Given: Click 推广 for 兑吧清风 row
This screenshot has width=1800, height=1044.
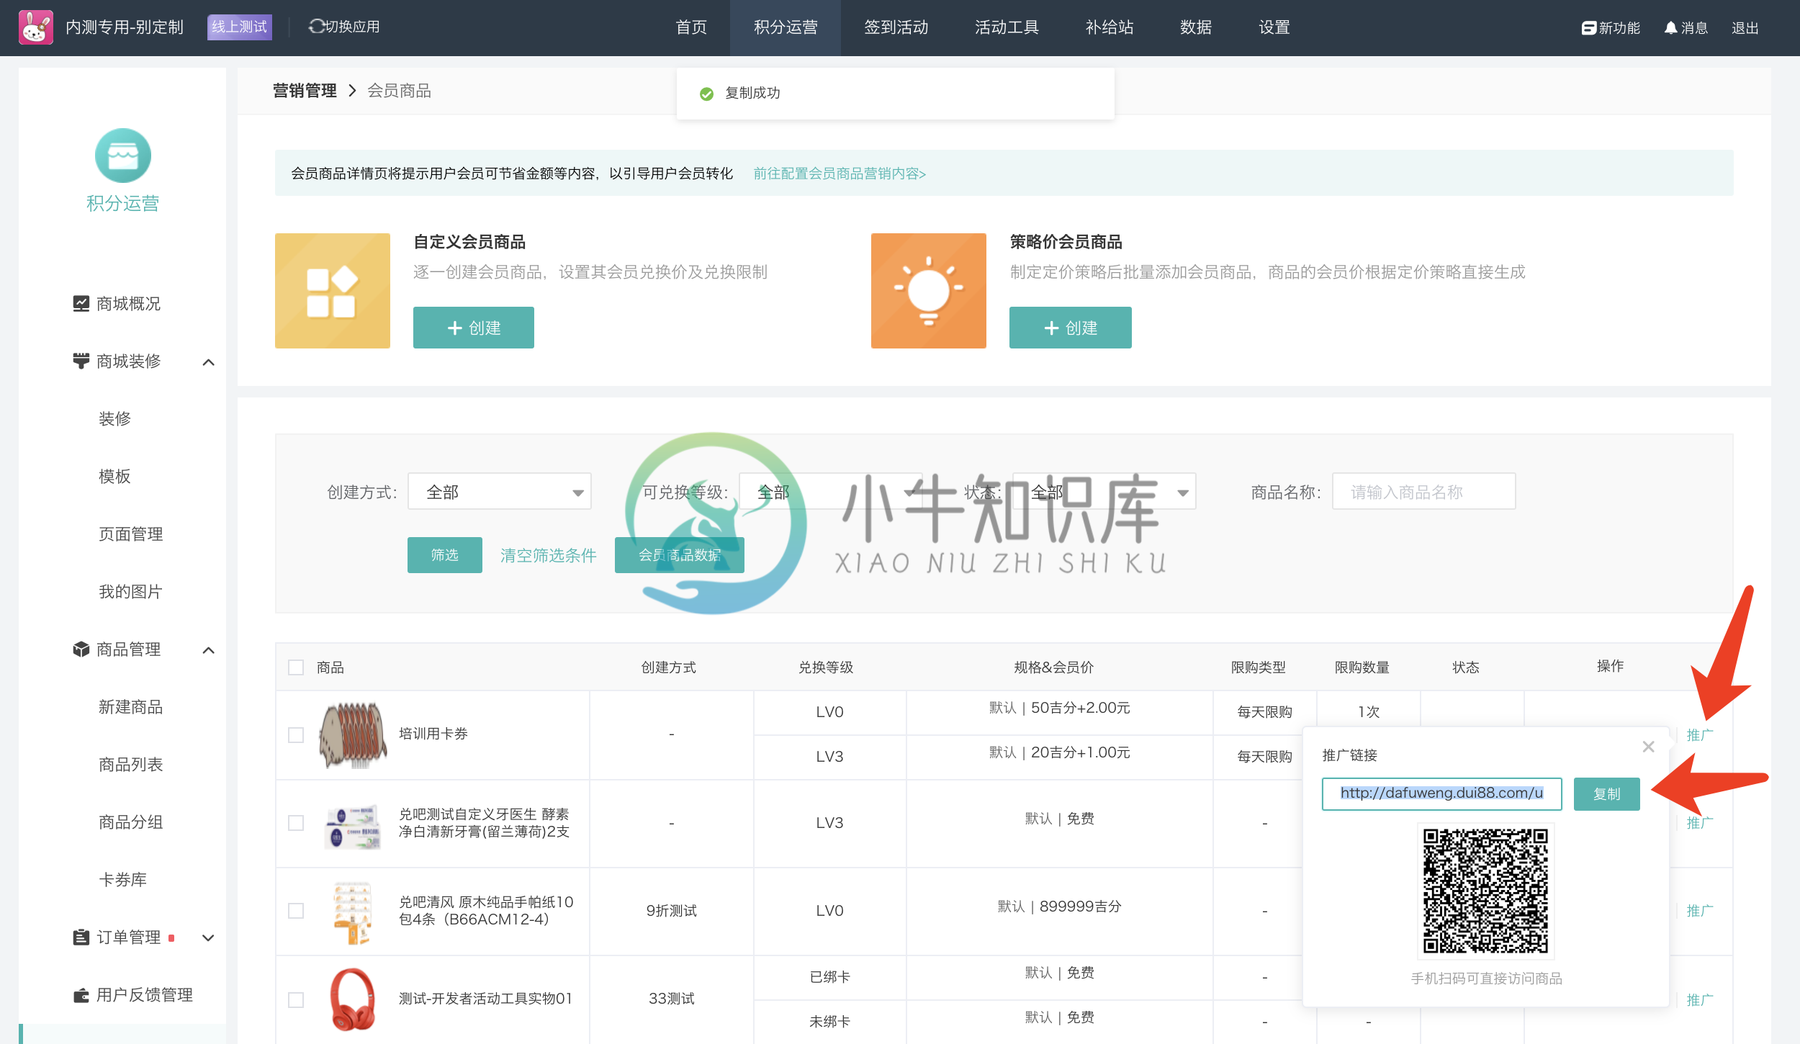Looking at the screenshot, I should click(x=1700, y=911).
